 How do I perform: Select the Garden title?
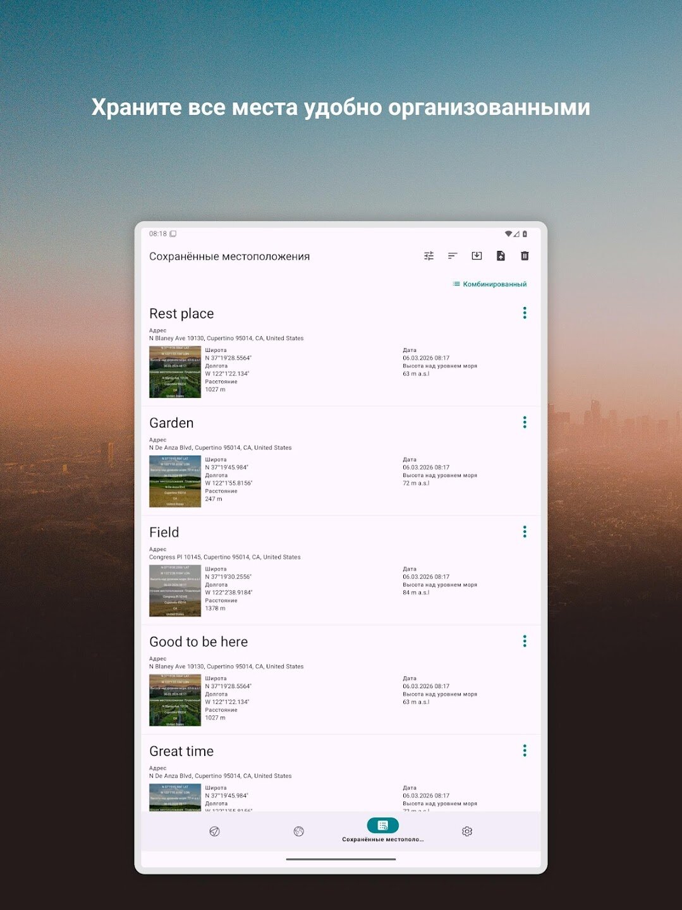click(171, 423)
